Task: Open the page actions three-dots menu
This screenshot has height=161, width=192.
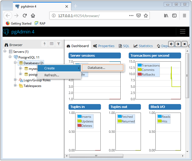Action: pos(131,16)
